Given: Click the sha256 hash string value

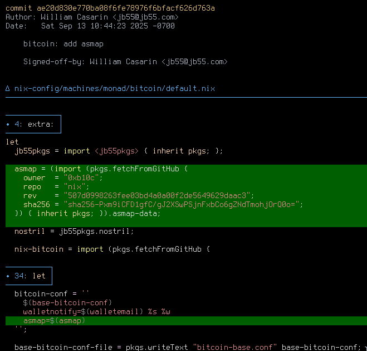Looking at the screenshot, I should pyautogui.click(x=183, y=204).
